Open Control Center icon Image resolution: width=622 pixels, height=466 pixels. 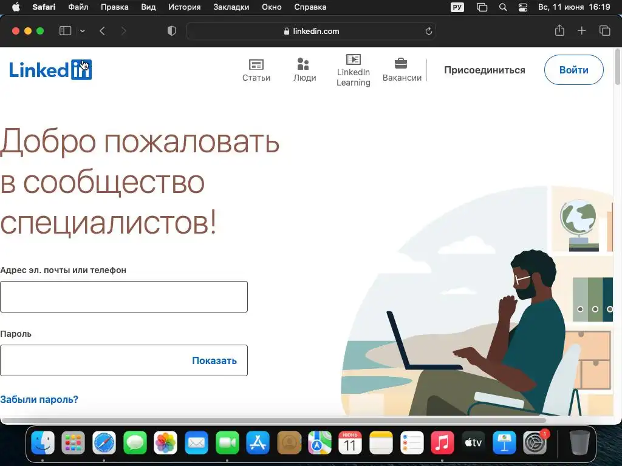[x=523, y=7]
